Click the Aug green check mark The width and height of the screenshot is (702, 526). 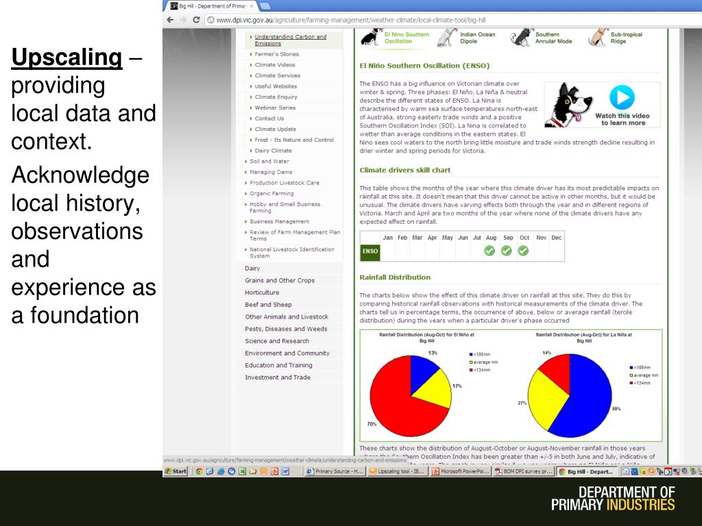[x=489, y=251]
